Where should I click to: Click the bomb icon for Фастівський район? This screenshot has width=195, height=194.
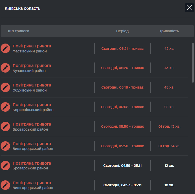pos(5,48)
